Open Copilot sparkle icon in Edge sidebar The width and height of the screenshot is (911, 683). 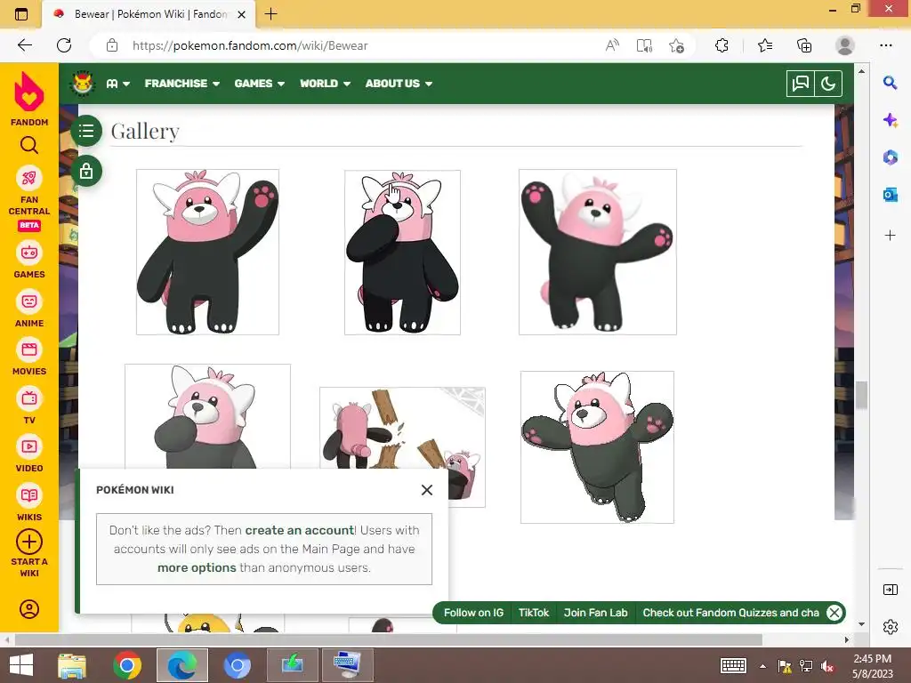coord(890,120)
